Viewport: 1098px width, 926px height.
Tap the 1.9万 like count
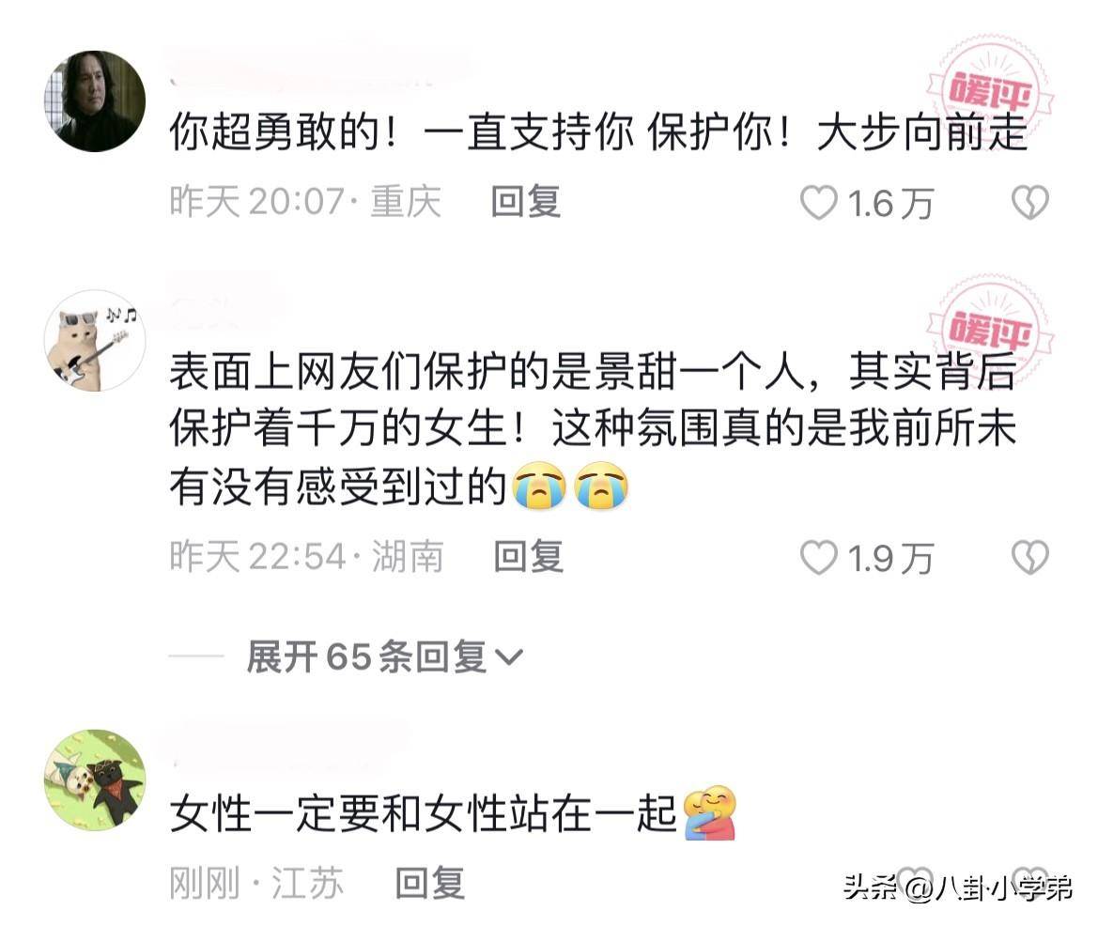pos(890,559)
